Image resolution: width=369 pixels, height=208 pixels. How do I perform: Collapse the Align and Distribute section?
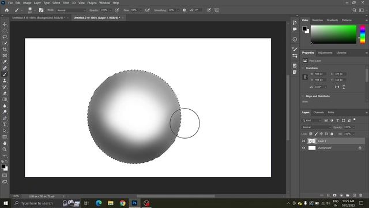(303, 96)
